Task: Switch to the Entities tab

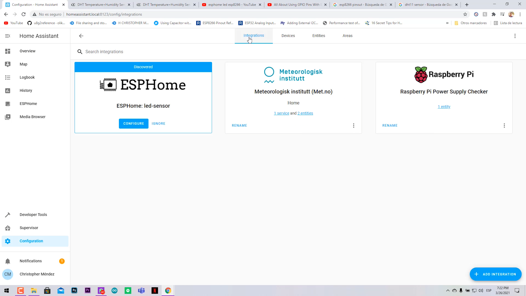Action: 319,36
